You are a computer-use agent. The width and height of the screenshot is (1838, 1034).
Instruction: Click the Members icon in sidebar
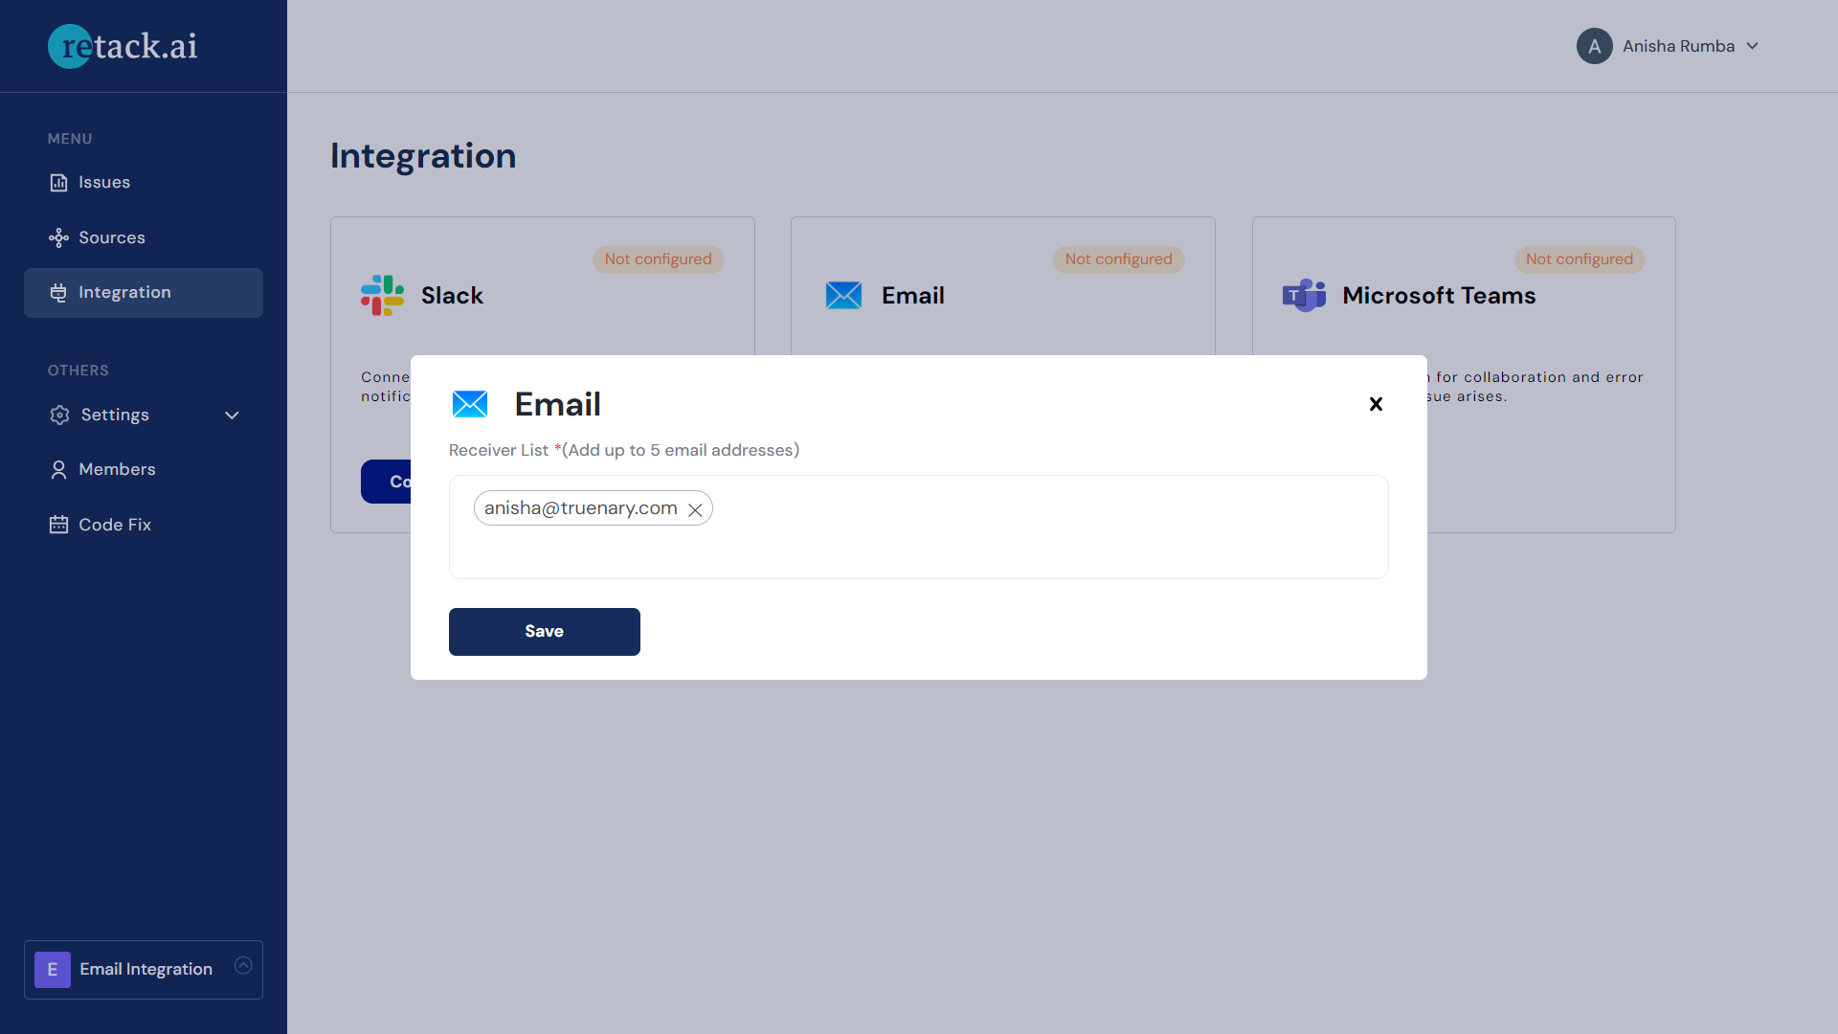[x=58, y=468]
